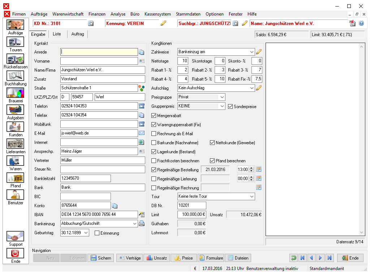Click the map location icon beside Straße
Screen dimensions: 370x274
tap(141, 88)
